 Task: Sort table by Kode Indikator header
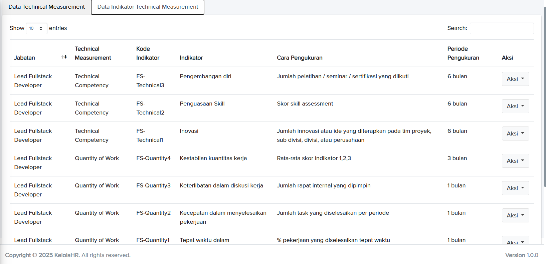[x=148, y=53]
